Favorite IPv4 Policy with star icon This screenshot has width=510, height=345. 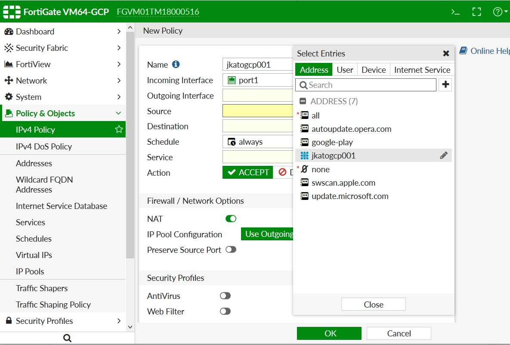tap(119, 129)
